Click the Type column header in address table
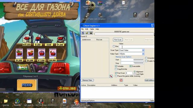Viewport: 193px width, 108px height. click(126, 85)
